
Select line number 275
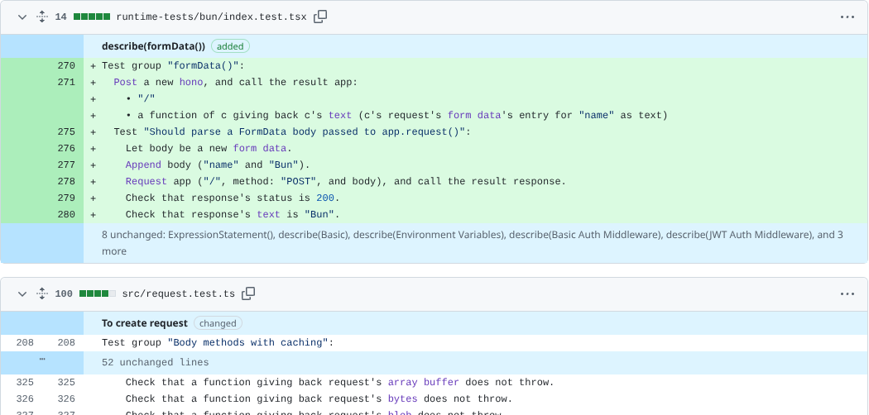66,132
